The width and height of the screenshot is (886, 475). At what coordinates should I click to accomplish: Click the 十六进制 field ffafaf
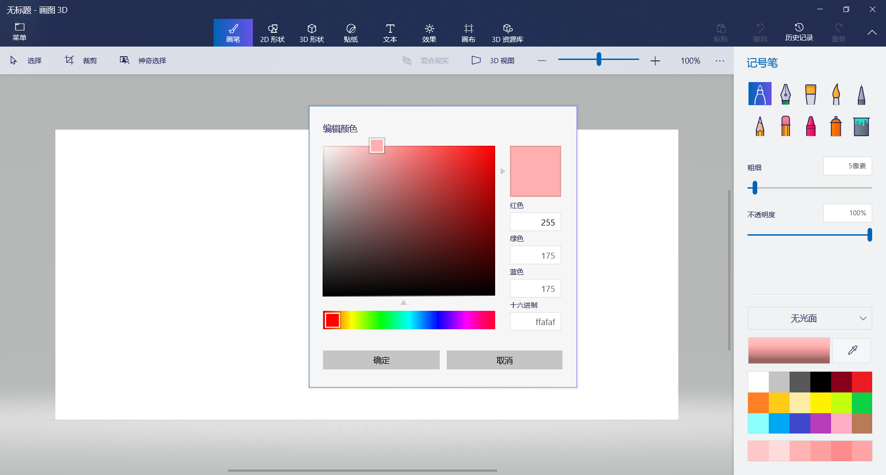535,322
